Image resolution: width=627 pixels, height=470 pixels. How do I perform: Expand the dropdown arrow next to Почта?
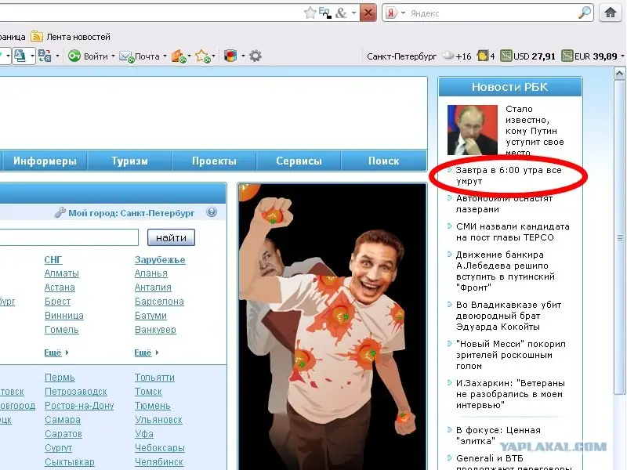[165, 56]
